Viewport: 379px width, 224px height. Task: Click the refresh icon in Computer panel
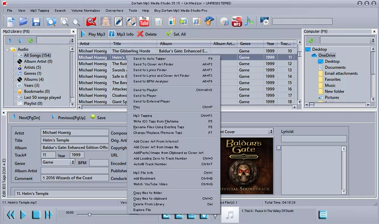(x=311, y=41)
